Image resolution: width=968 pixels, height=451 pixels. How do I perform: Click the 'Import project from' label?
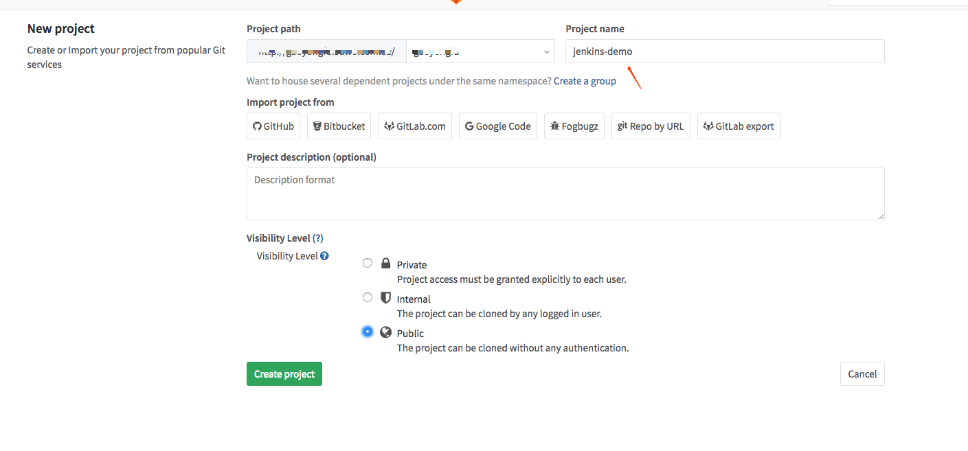pos(291,102)
